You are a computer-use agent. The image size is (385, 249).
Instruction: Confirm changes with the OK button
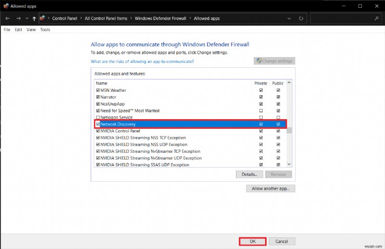[x=253, y=241]
